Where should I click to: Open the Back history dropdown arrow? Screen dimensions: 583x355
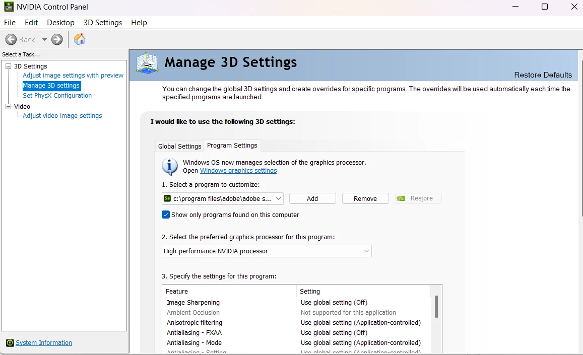[45, 39]
